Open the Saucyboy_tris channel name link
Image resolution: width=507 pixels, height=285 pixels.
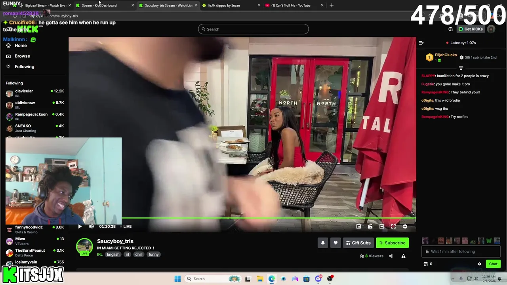pyautogui.click(x=115, y=241)
